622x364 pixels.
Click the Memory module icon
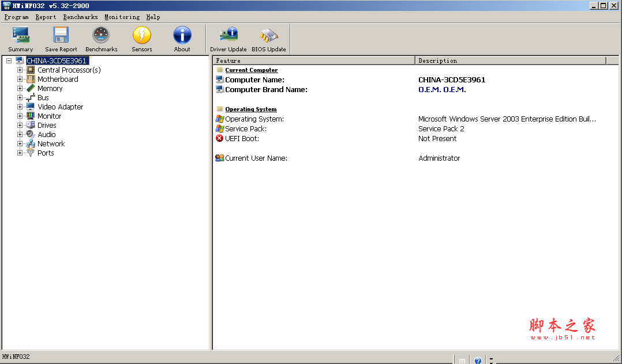coord(31,88)
